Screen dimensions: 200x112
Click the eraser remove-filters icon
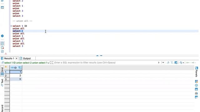point(168,63)
